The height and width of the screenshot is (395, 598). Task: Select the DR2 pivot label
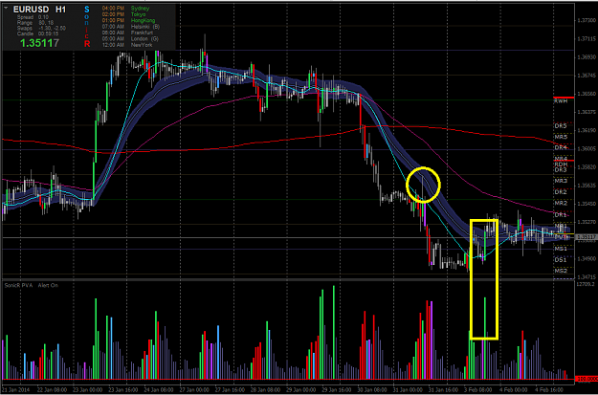[561, 192]
